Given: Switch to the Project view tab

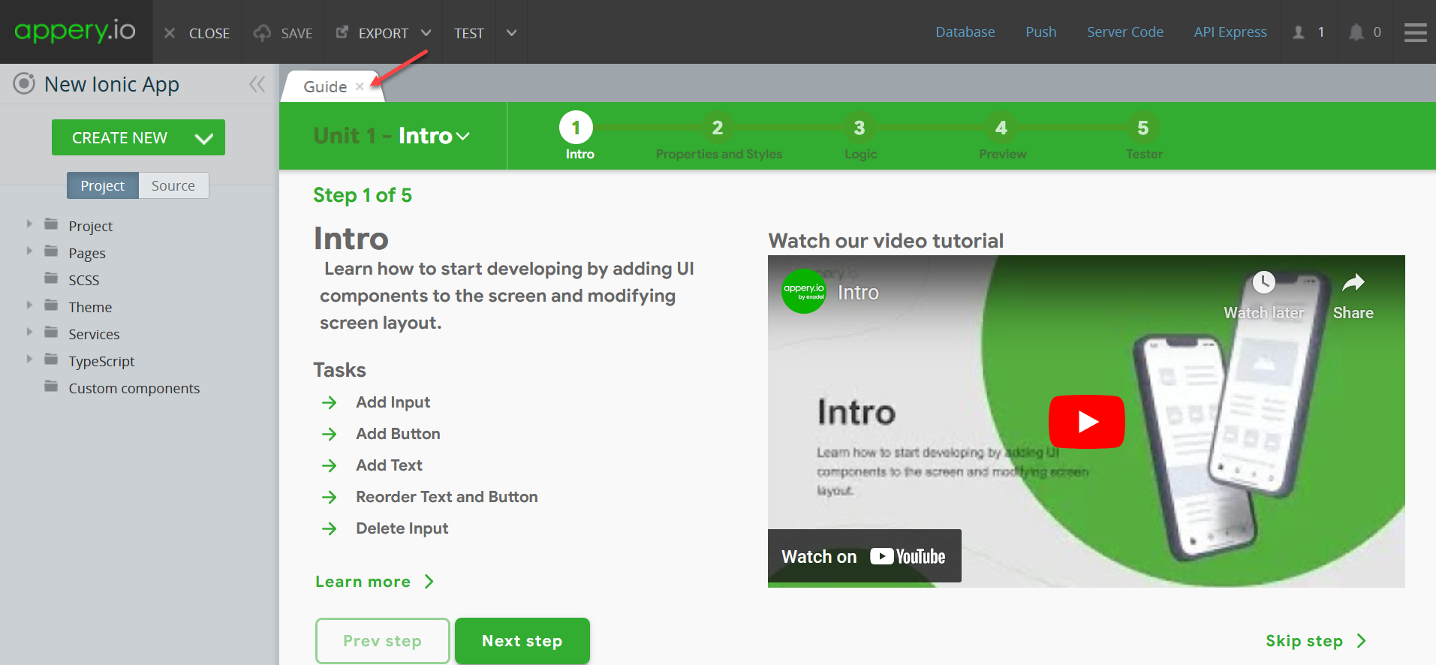Looking at the screenshot, I should 103,185.
